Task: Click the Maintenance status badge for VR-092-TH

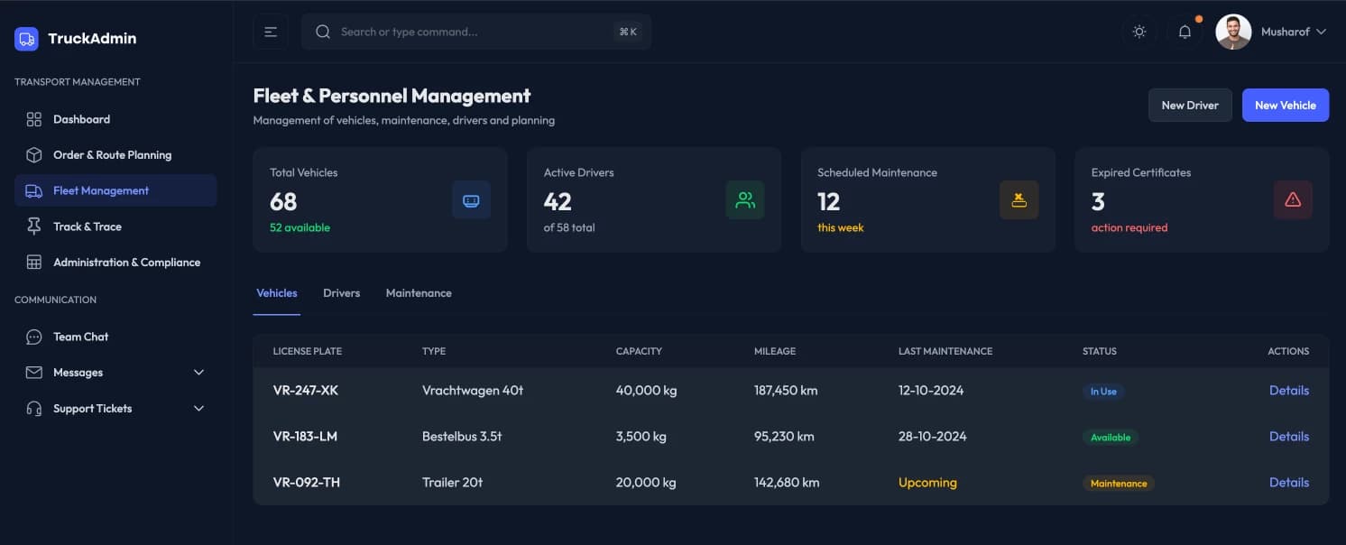Action: coord(1118,484)
